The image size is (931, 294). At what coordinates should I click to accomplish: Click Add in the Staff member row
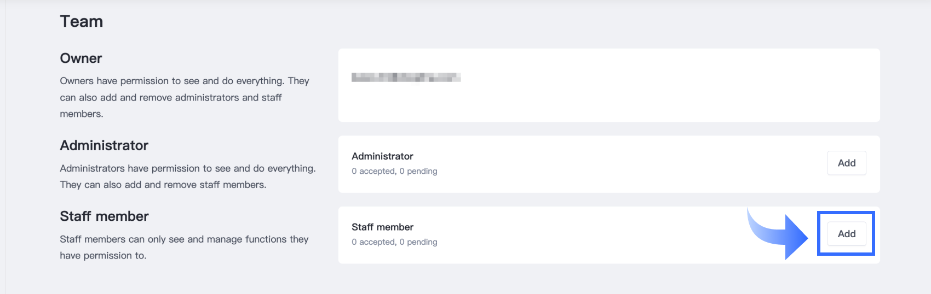(846, 234)
